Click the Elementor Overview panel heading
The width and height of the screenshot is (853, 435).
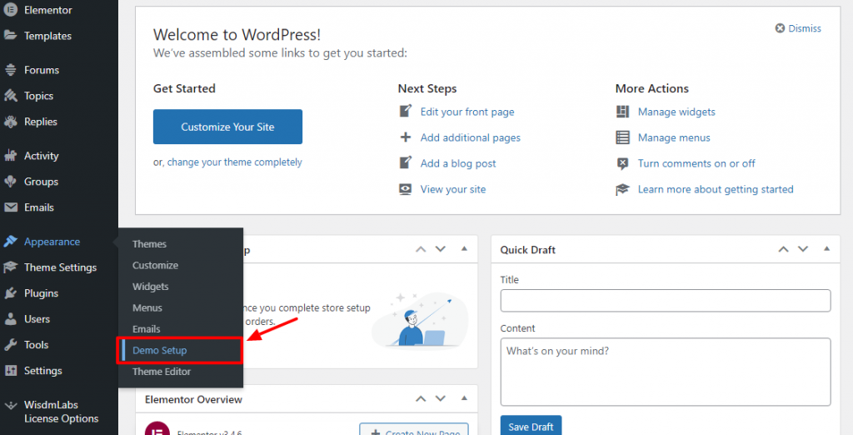[193, 400]
